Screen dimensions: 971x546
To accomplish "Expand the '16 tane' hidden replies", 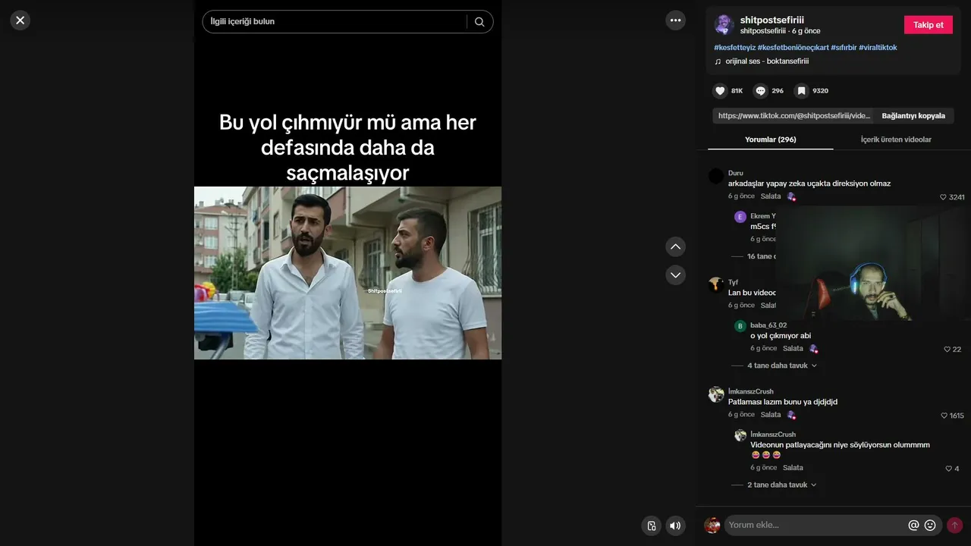I will click(761, 256).
